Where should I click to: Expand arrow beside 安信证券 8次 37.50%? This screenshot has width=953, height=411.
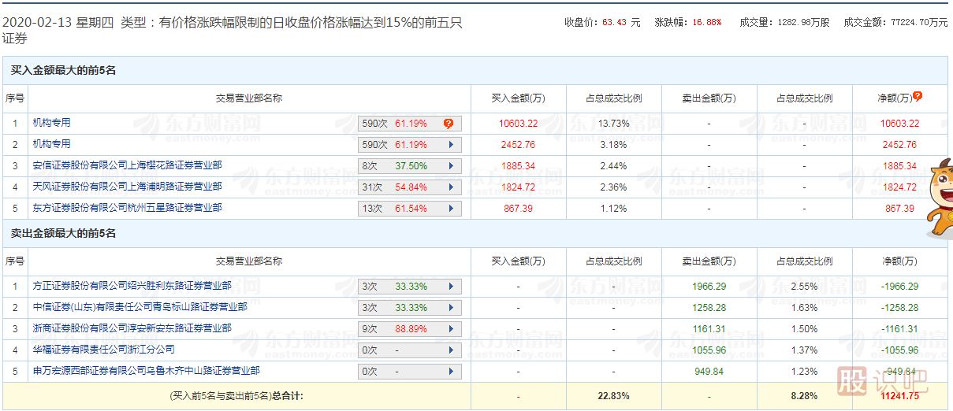click(x=451, y=166)
